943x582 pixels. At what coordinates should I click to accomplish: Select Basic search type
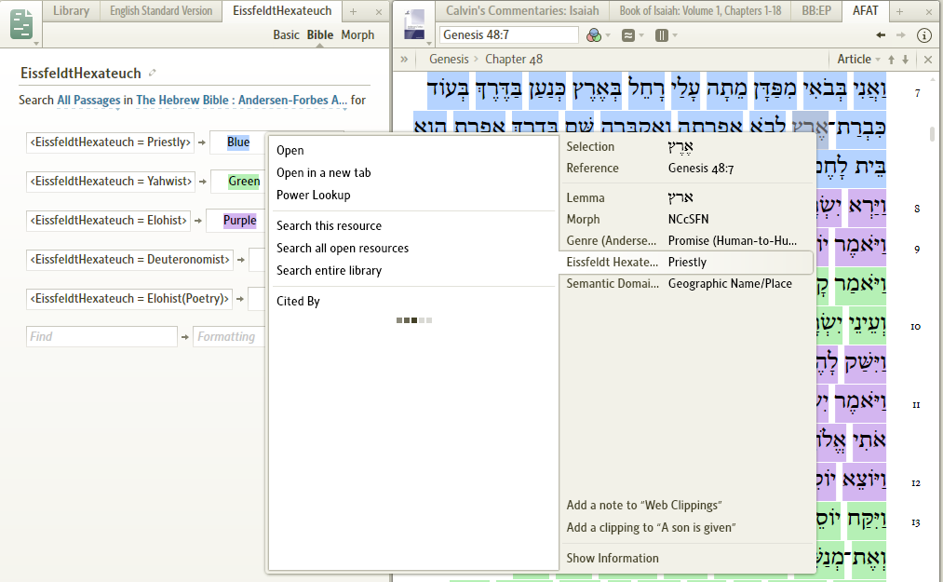pyautogui.click(x=286, y=34)
